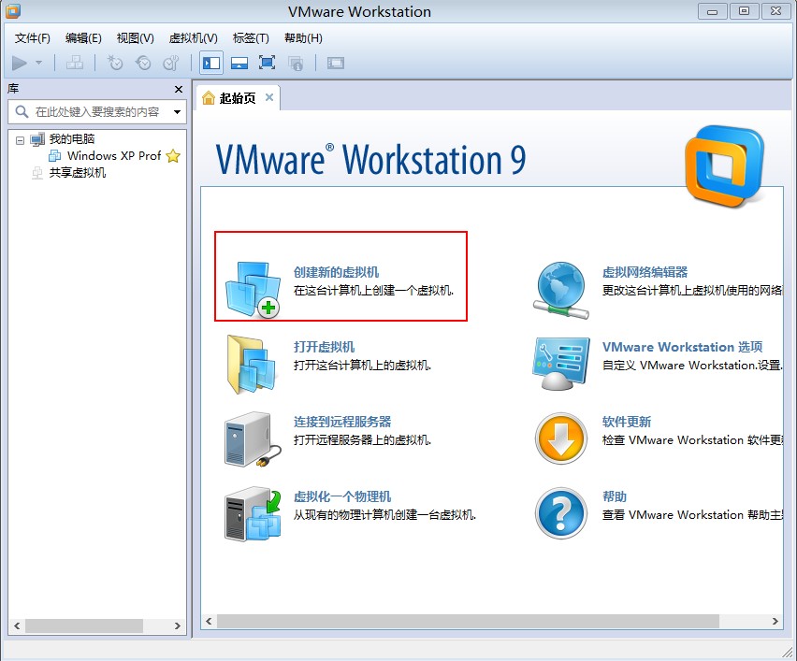Screen dimensions: 797x661
Task: Click the VMware application icon in title bar
Action: (13, 10)
